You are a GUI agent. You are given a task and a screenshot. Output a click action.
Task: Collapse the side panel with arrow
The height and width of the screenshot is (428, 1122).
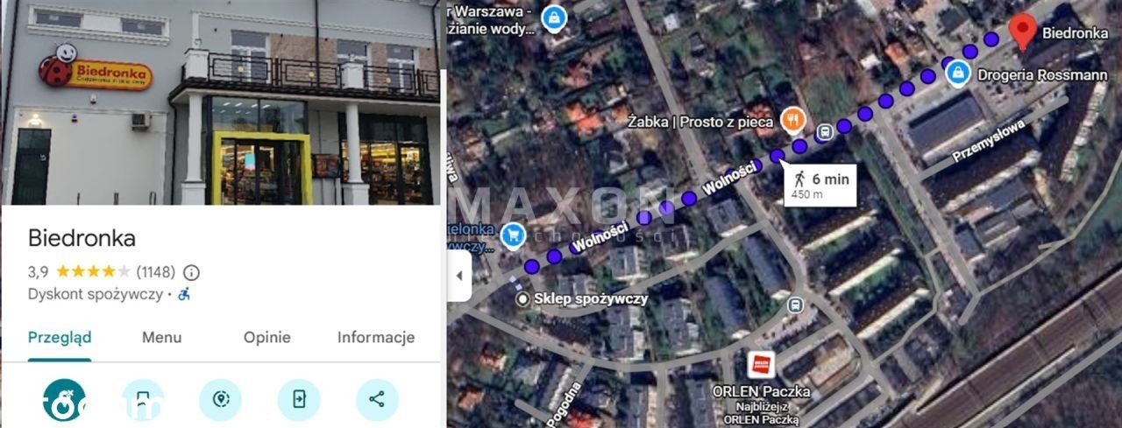coord(459,276)
